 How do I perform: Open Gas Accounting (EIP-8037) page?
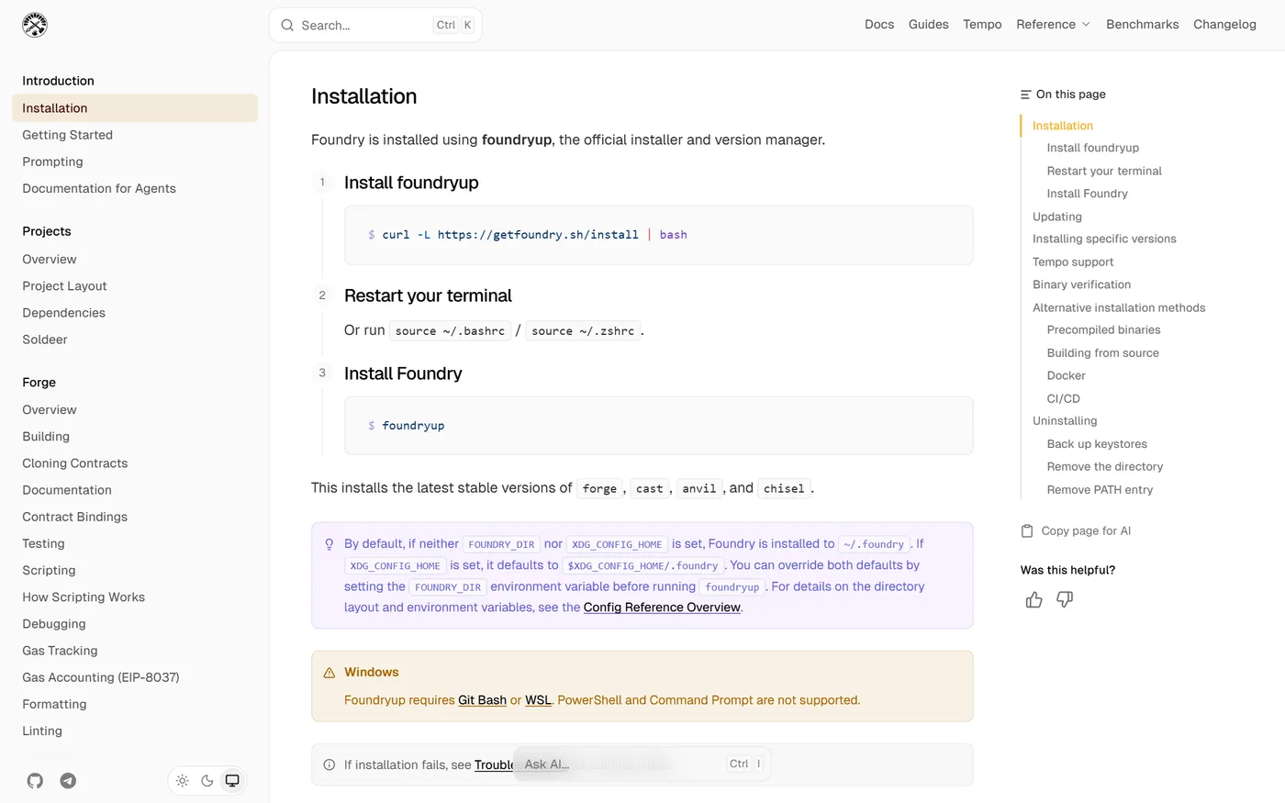pos(101,677)
